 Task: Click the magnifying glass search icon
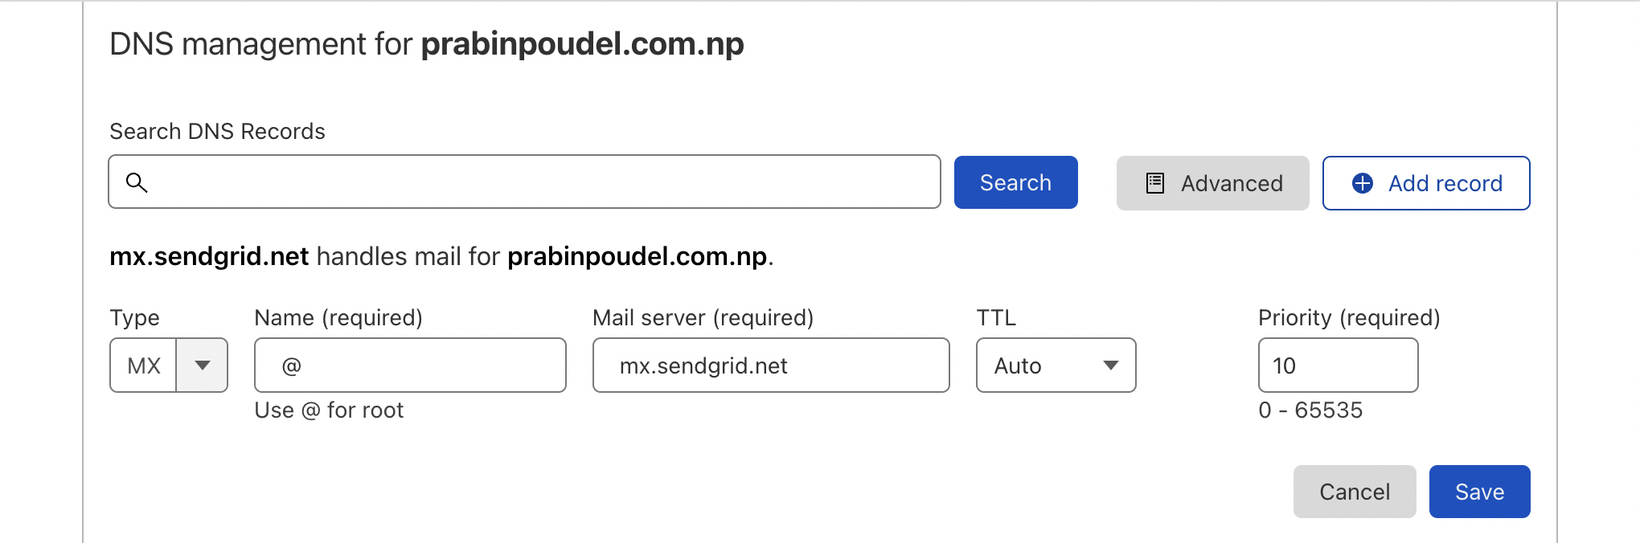137,182
